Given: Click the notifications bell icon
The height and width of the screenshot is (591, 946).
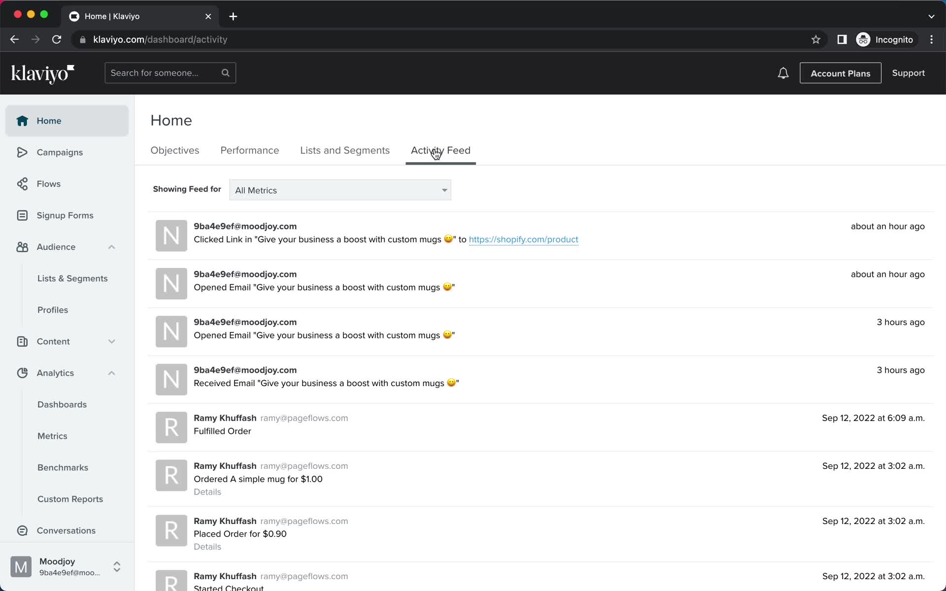Looking at the screenshot, I should pyautogui.click(x=782, y=73).
